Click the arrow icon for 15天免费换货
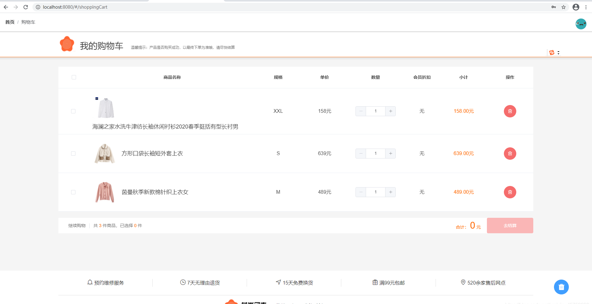Image resolution: width=592 pixels, height=304 pixels. [x=279, y=282]
